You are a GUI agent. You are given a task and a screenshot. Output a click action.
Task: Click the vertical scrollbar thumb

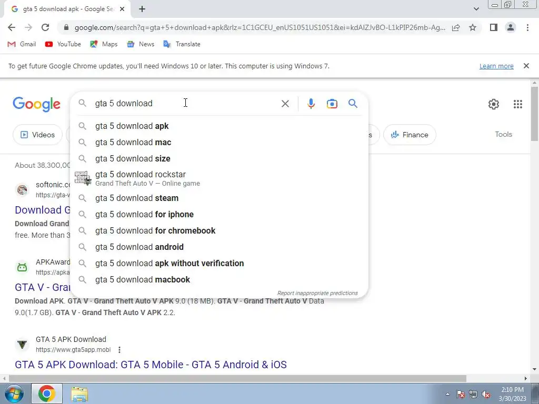pyautogui.click(x=535, y=114)
